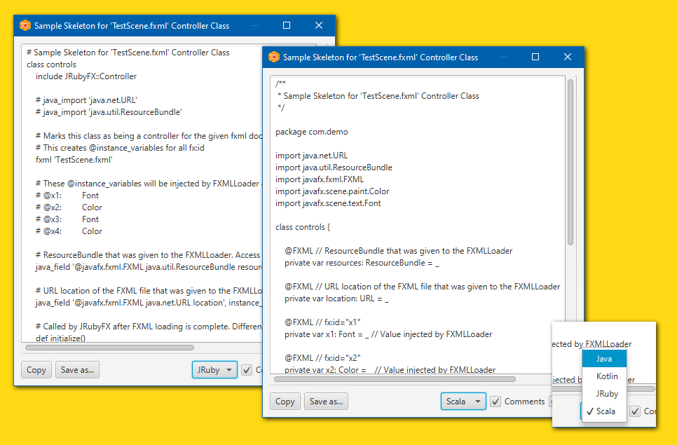Click 'import javafx.fxml.FXML' line
This screenshot has height=445, width=677.
(320, 179)
